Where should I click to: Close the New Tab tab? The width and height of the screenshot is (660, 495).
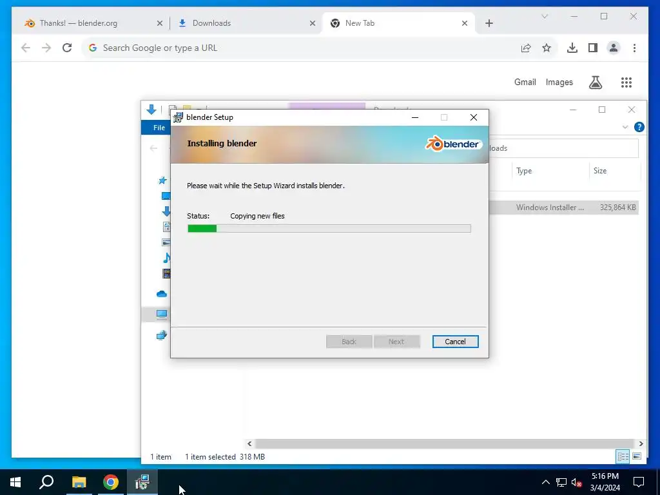tap(465, 23)
